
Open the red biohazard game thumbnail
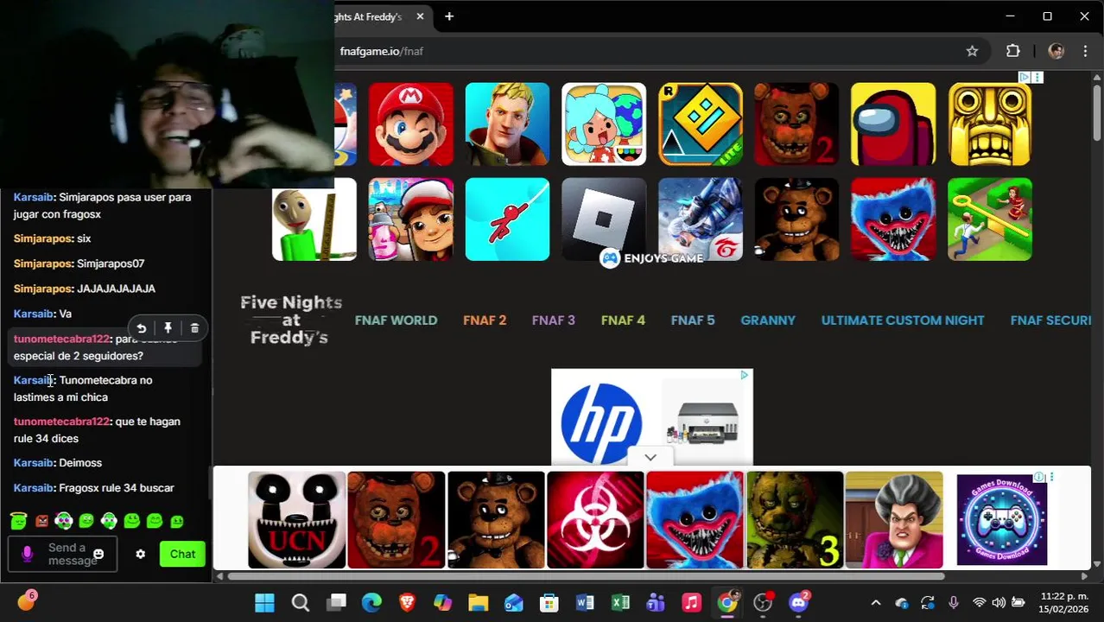[595, 520]
